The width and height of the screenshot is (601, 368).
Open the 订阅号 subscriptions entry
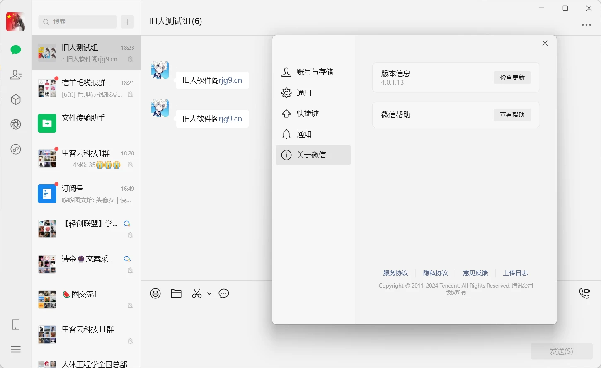pos(86,194)
